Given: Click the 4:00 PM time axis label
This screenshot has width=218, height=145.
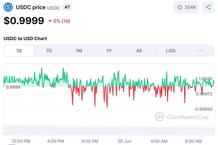Looking at the screenshot, I should (56, 141).
